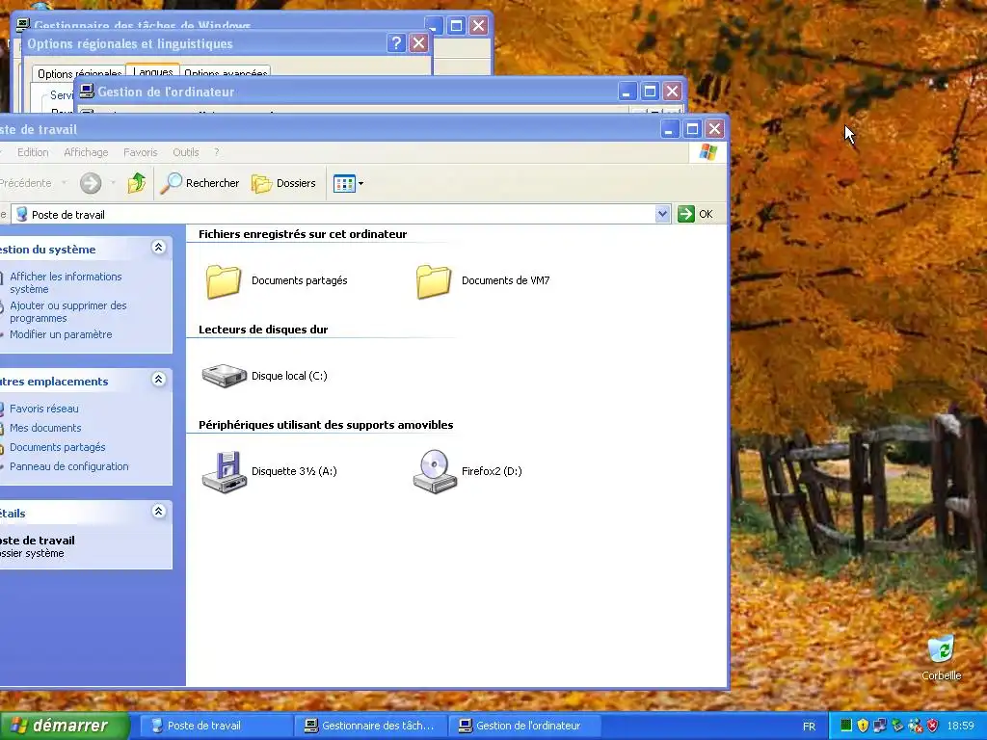Screen dimensions: 987x740
Task: Click the Langues tab in regional options
Action: pyautogui.click(x=153, y=71)
